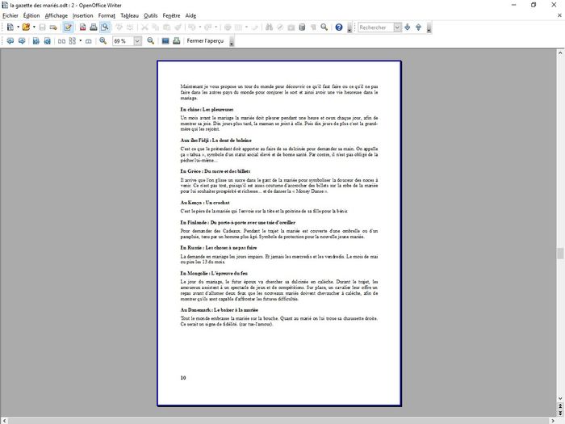Open the Outils menu
This screenshot has width=565, height=424.
tap(150, 15)
